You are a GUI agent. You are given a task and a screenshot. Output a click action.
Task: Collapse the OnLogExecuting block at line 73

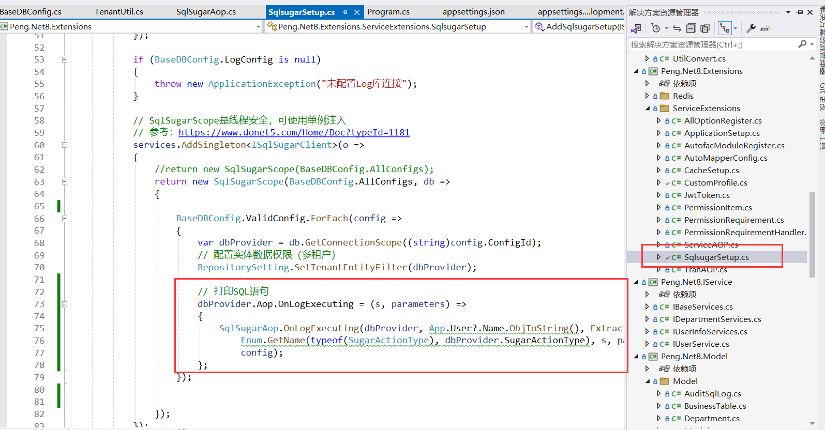click(x=65, y=304)
